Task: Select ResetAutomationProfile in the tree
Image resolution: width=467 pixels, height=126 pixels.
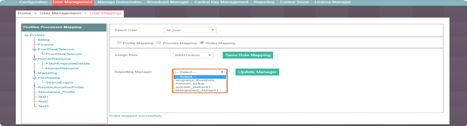Action: pyautogui.click(x=61, y=87)
